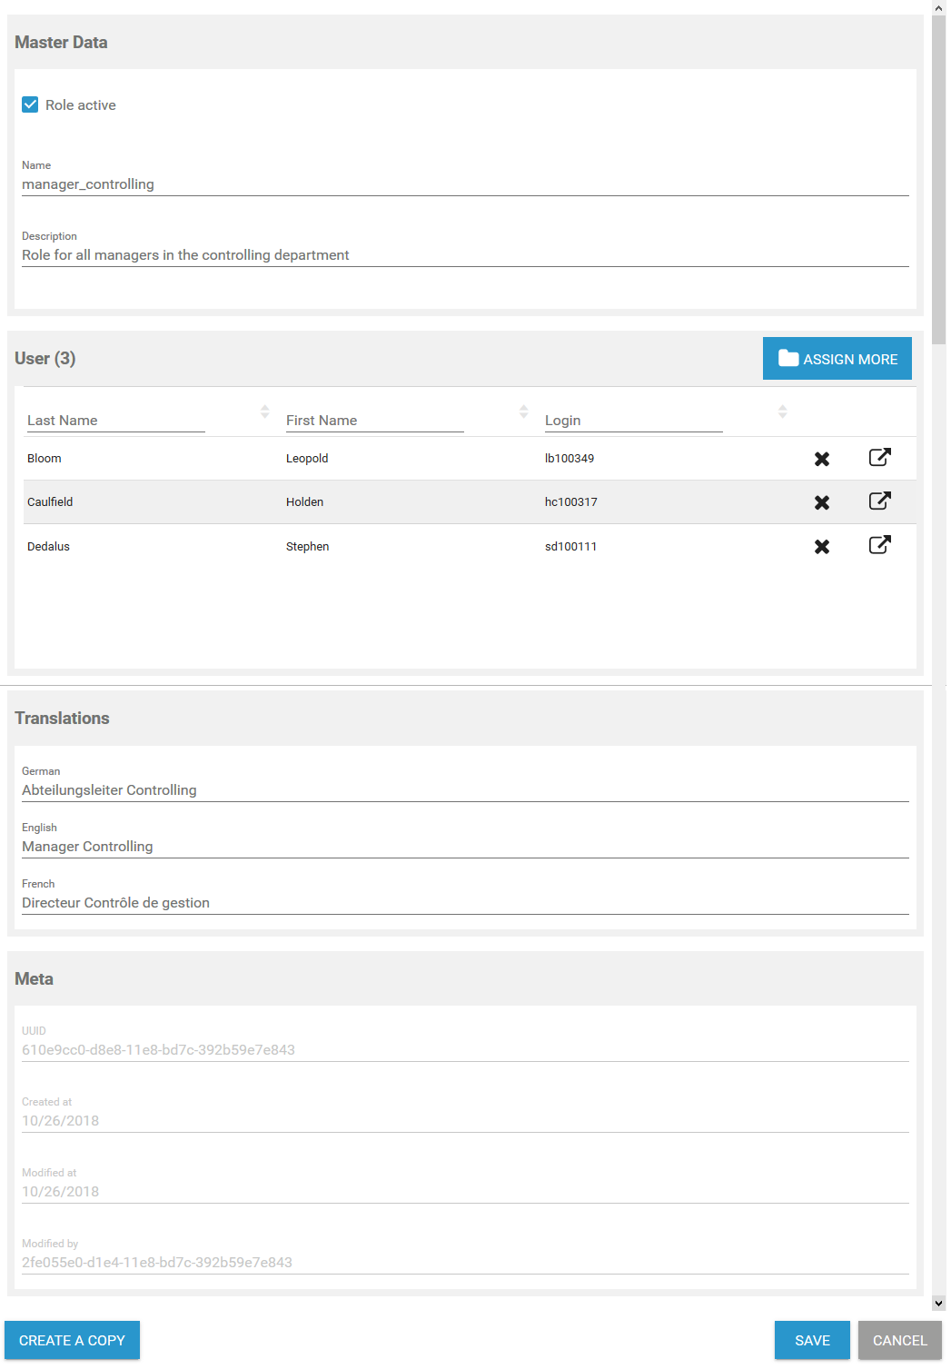Image resolution: width=951 pixels, height=1369 pixels.
Task: Open Leopold Bloom's user details link
Action: coord(879,457)
